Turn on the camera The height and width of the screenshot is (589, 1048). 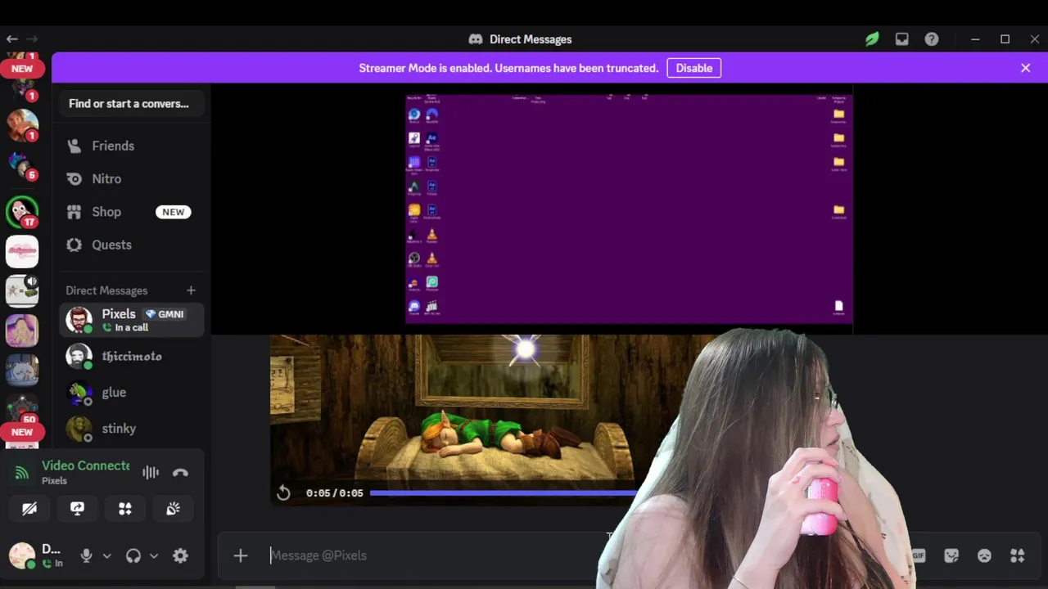point(29,509)
